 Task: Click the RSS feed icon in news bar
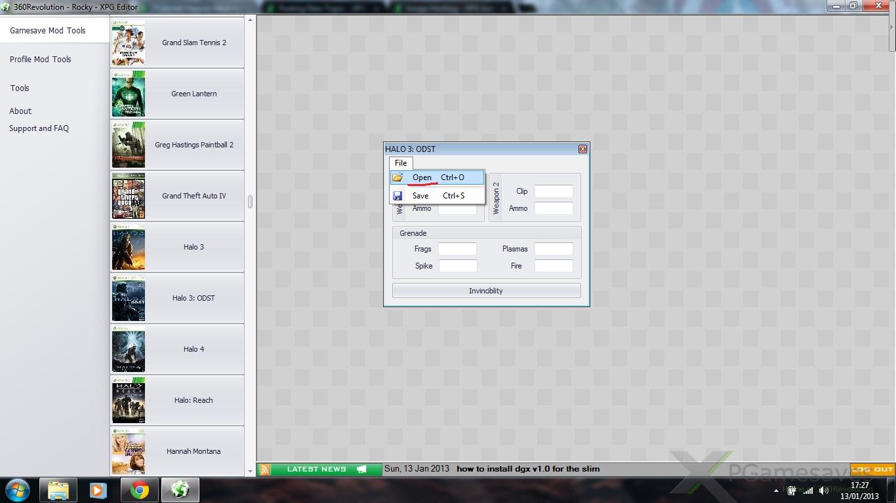tap(265, 470)
